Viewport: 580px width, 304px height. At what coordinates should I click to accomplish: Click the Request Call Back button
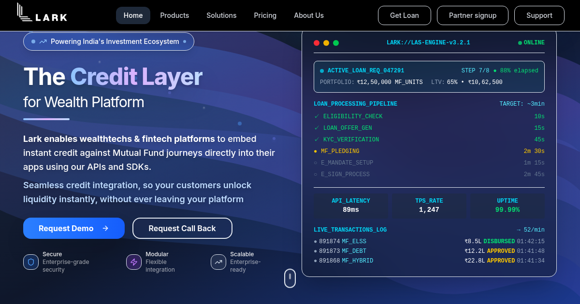point(182,228)
